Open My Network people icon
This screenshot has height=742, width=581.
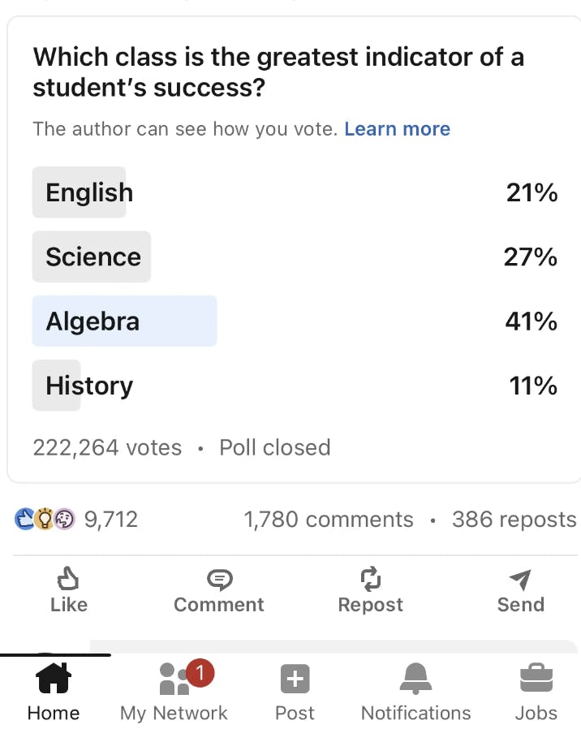click(175, 679)
